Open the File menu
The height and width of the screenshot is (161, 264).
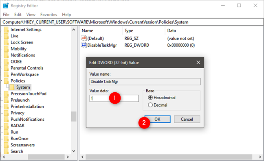pos(6,15)
